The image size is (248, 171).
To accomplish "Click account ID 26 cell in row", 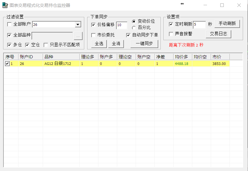I will pyautogui.click(x=31, y=64).
